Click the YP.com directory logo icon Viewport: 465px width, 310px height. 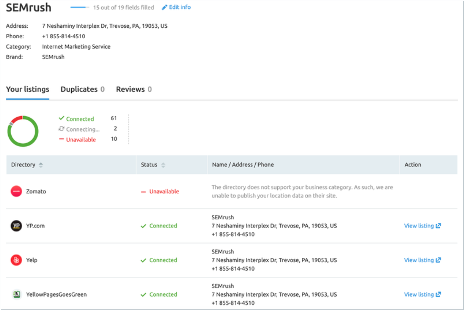point(16,226)
